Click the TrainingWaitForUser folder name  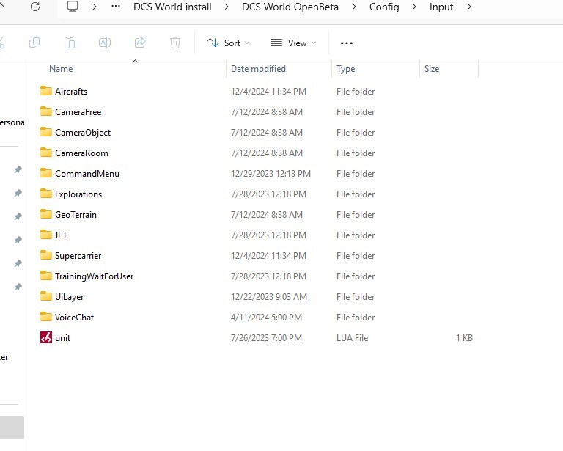click(95, 276)
